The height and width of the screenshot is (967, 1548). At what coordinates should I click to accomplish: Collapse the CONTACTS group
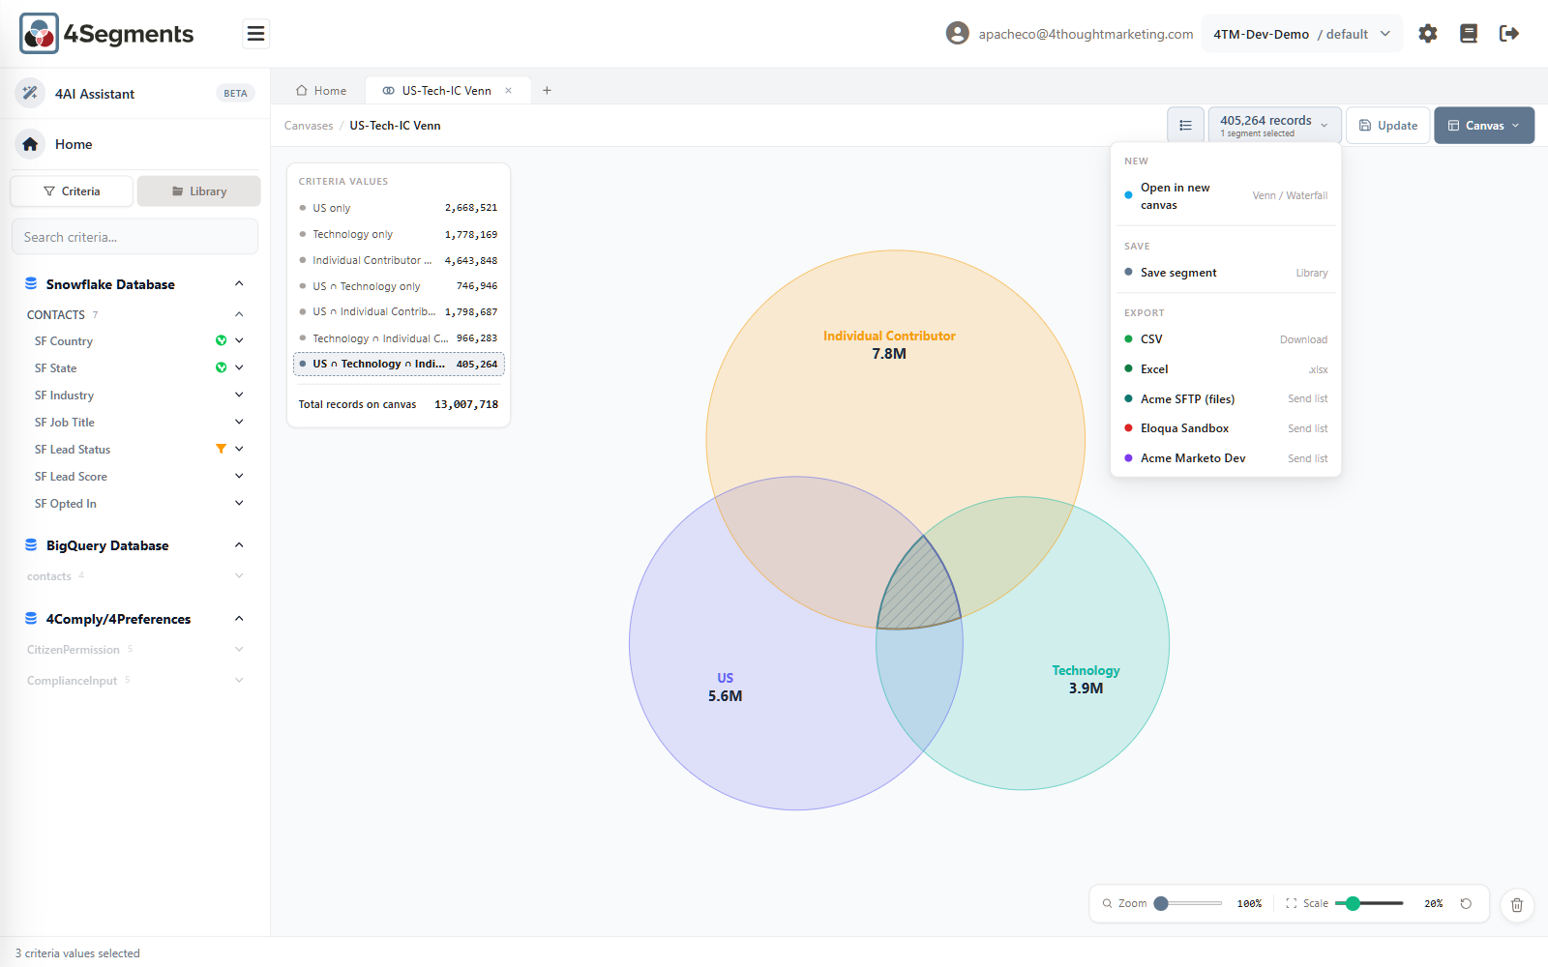pos(239,314)
